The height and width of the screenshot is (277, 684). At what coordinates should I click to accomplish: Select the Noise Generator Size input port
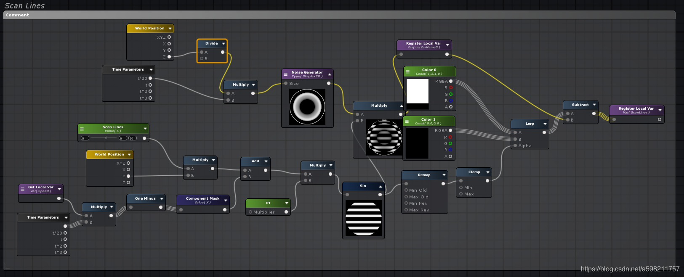point(286,83)
